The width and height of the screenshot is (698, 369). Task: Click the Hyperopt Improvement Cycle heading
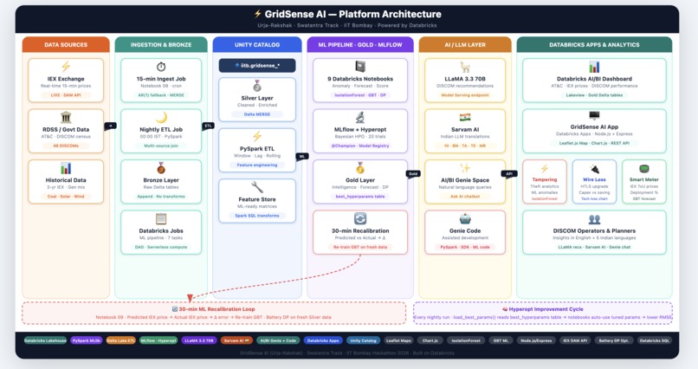point(543,309)
